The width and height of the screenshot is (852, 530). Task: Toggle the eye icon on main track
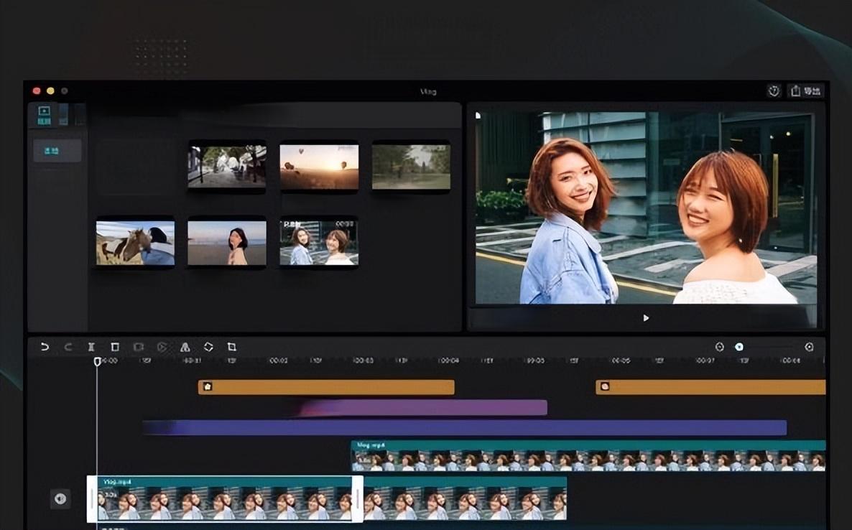pyautogui.click(x=60, y=498)
